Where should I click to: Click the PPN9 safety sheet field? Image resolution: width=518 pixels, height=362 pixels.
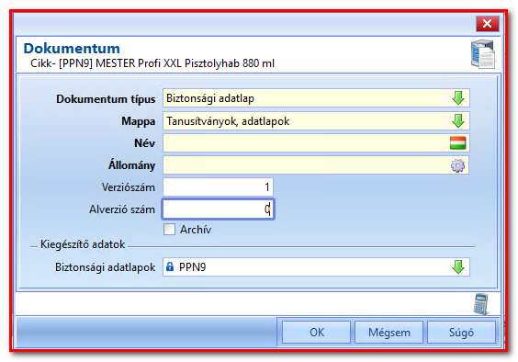click(x=316, y=266)
